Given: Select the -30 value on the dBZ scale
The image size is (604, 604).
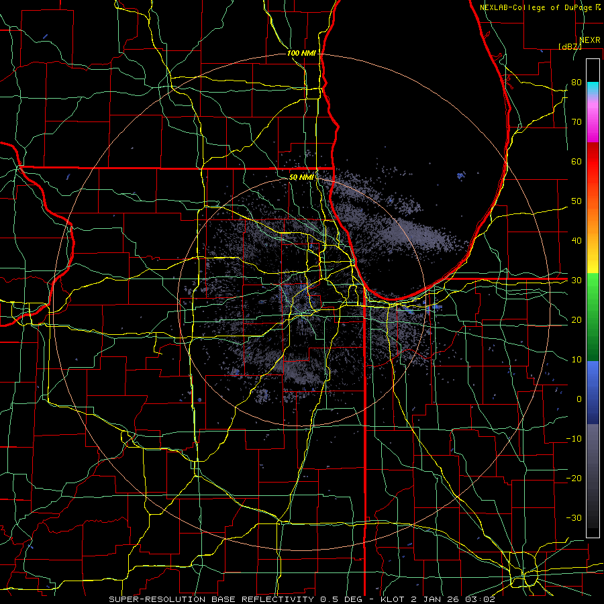Looking at the screenshot, I should (574, 518).
